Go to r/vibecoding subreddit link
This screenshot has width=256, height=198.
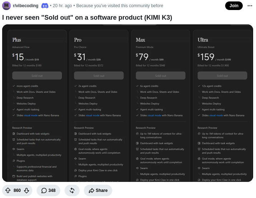25,6
